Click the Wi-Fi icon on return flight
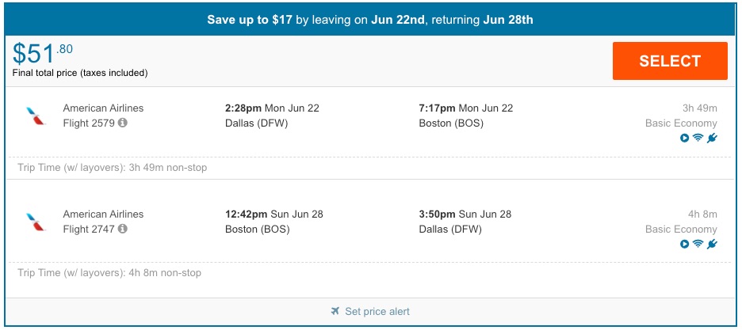The image size is (742, 330). point(698,244)
